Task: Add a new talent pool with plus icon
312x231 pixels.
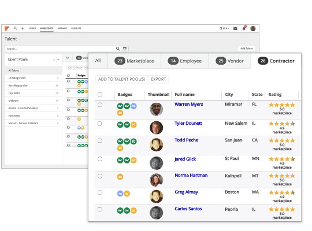Action: 58,59
